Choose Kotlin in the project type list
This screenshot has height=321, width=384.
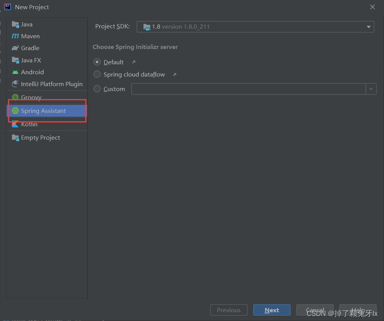click(x=47, y=124)
